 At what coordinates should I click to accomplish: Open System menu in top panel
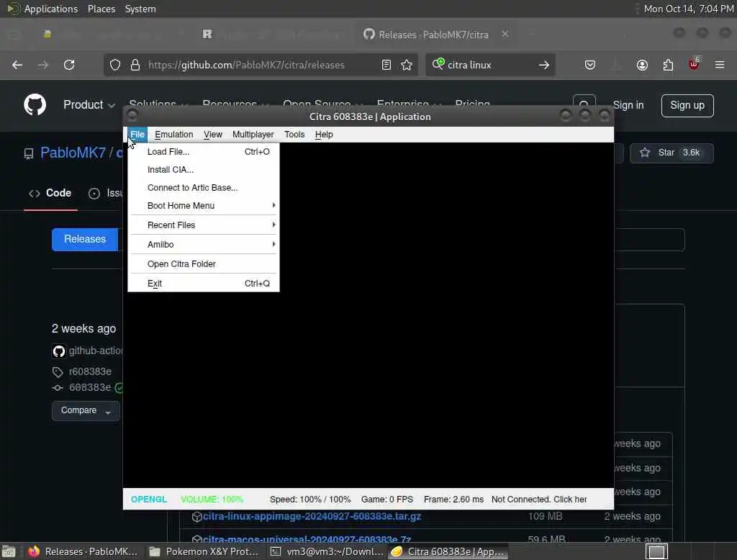point(140,9)
